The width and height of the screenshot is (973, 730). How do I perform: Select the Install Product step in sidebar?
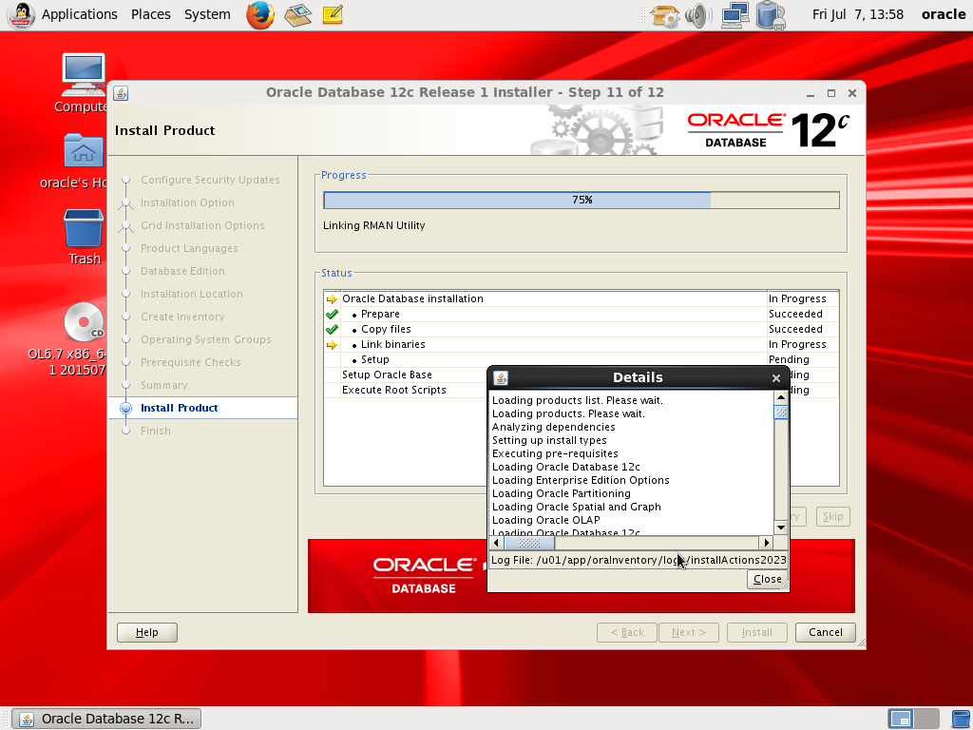coord(179,408)
